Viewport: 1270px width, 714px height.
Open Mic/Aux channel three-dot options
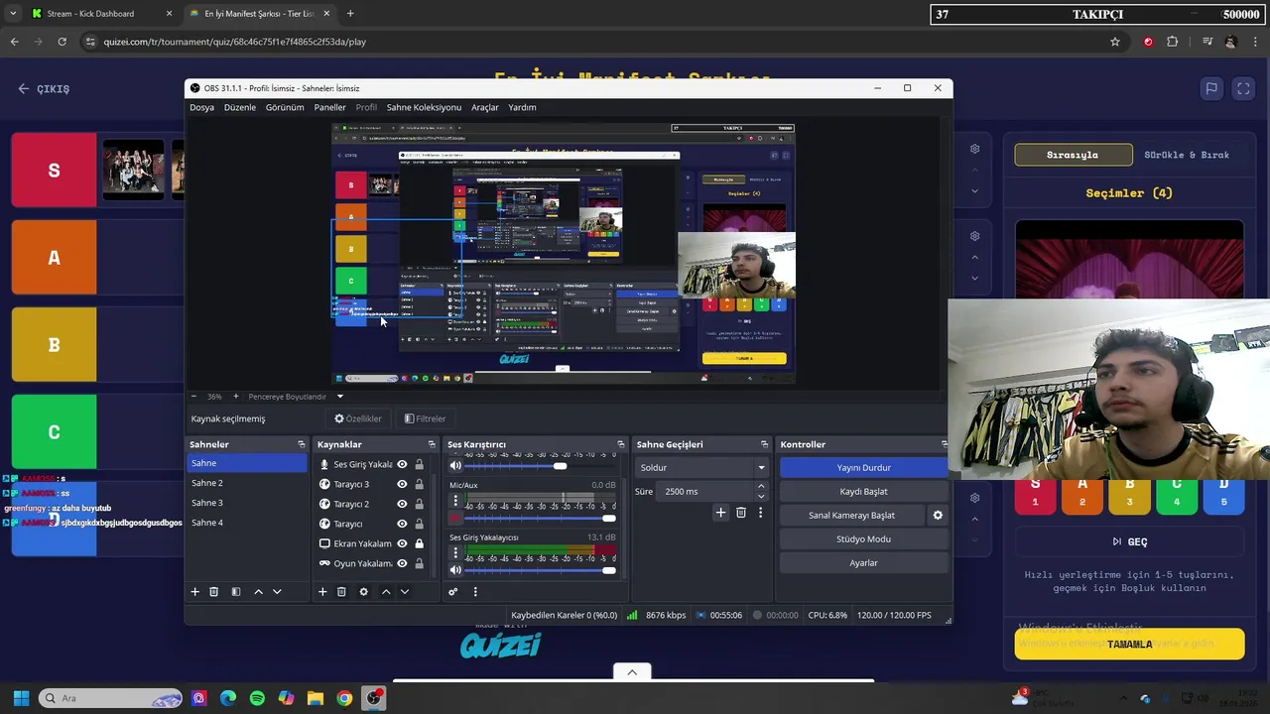(455, 502)
